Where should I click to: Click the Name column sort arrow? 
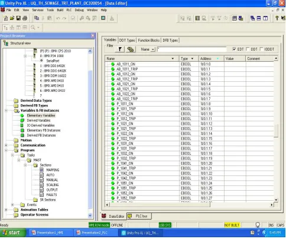tap(173, 59)
